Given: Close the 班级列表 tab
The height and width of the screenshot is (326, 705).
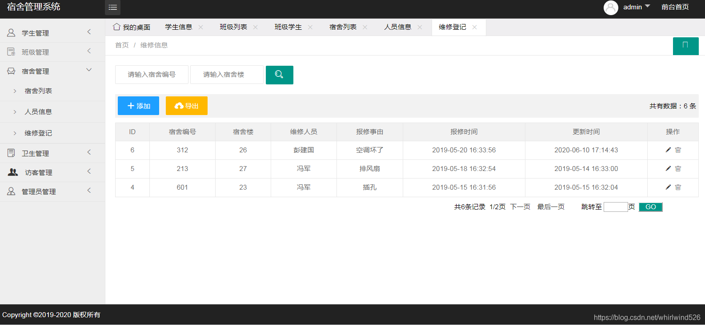Looking at the screenshot, I should (x=256, y=27).
